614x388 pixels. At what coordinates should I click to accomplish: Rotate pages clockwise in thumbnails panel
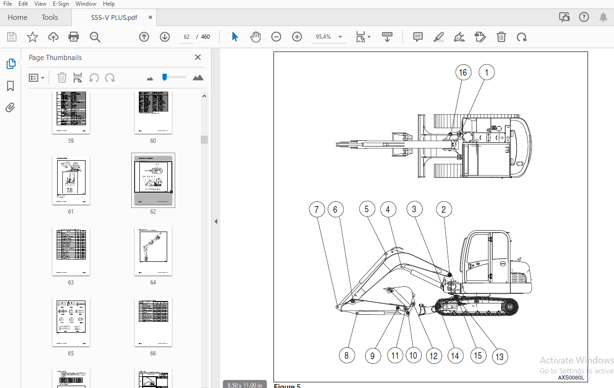[x=110, y=78]
